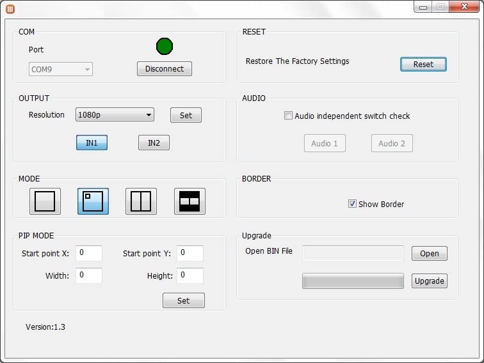Image resolution: width=484 pixels, height=363 pixels.
Task: Click Reset to restore factory settings
Action: (423, 65)
